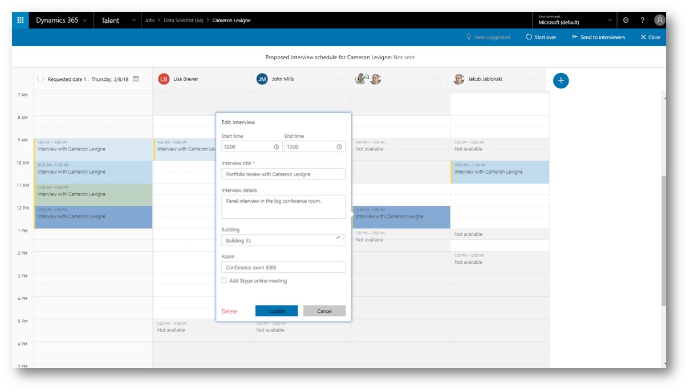This screenshot has height=392, width=690.
Task: Click the End time clock icon
Action: coord(339,147)
